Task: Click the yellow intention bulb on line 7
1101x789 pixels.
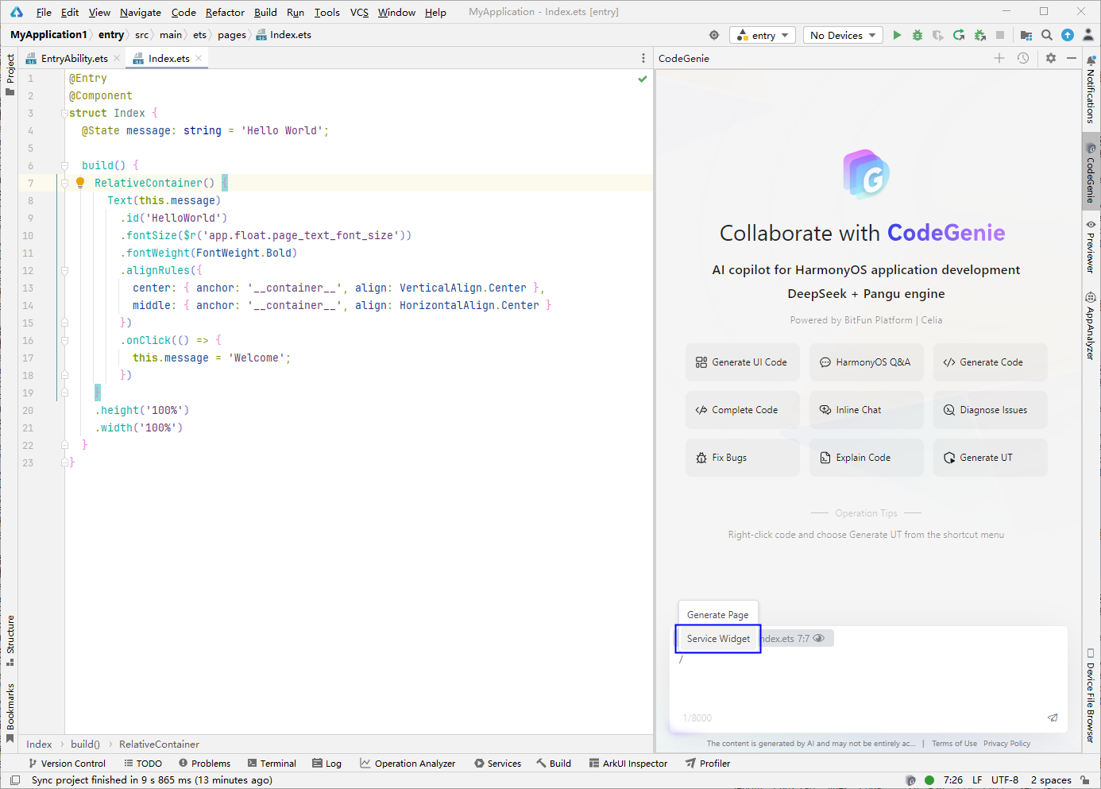Action: pos(79,183)
